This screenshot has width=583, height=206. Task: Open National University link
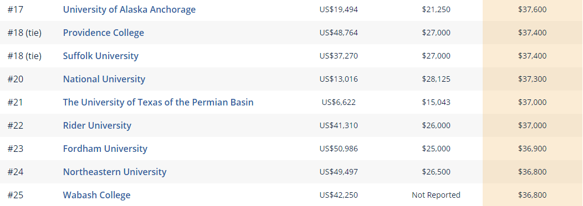point(104,79)
